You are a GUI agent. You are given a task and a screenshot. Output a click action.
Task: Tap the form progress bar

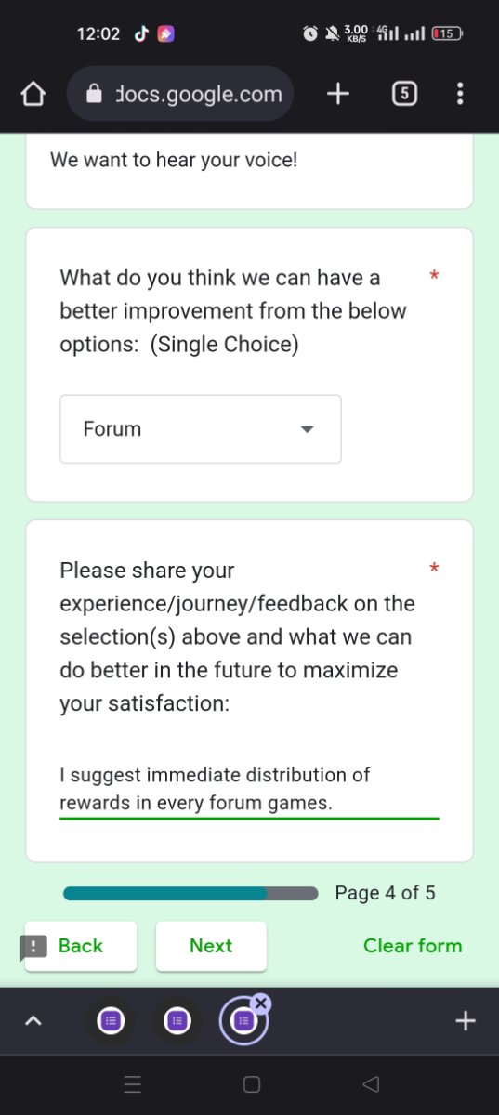190,894
